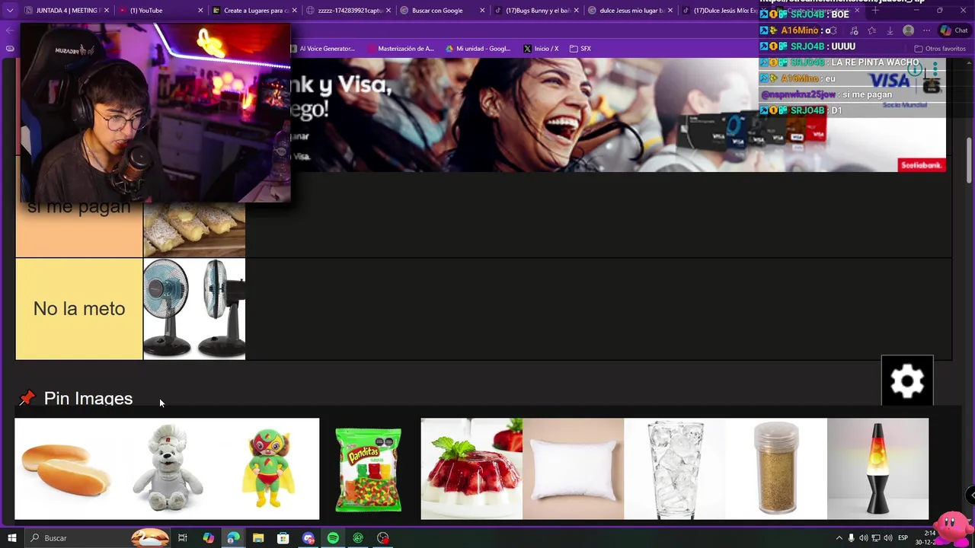Pick the red jello dessert image

click(472, 469)
